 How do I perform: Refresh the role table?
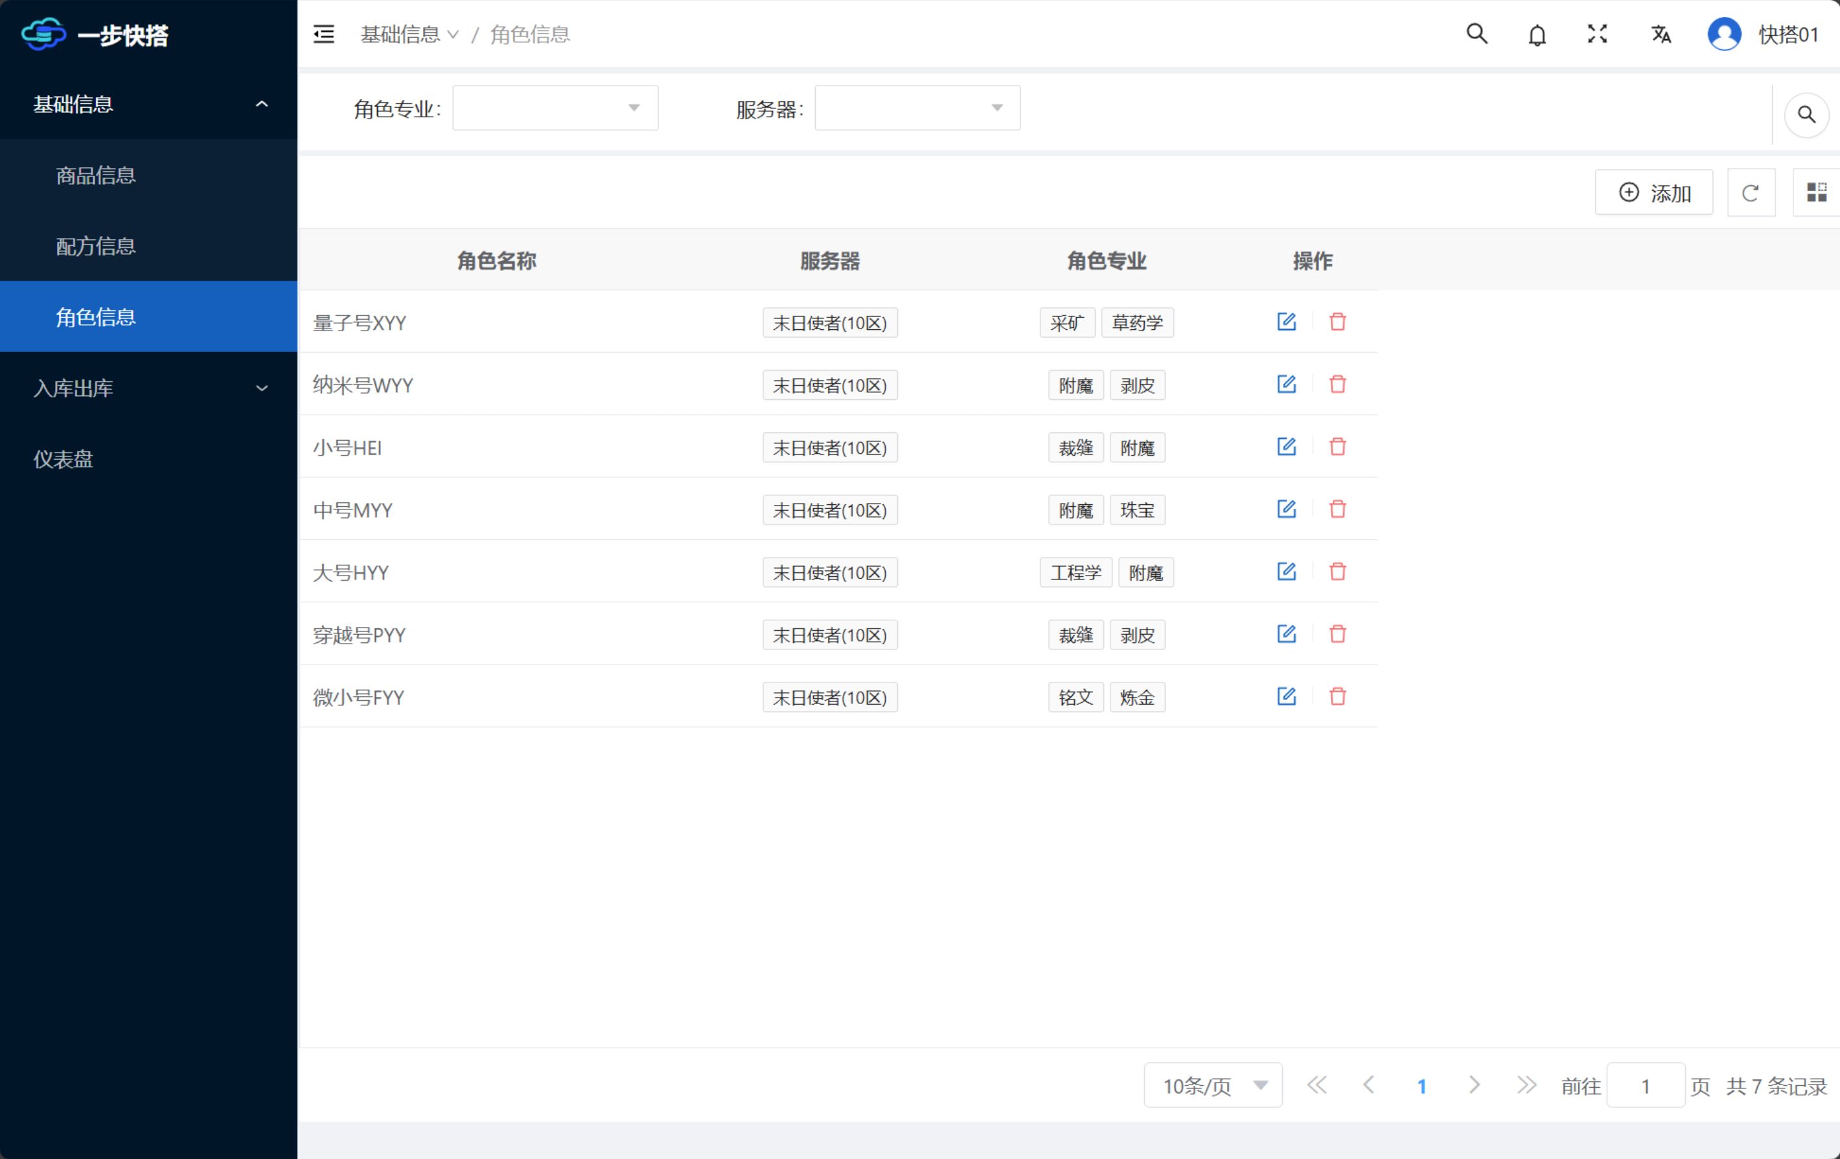click(1751, 193)
